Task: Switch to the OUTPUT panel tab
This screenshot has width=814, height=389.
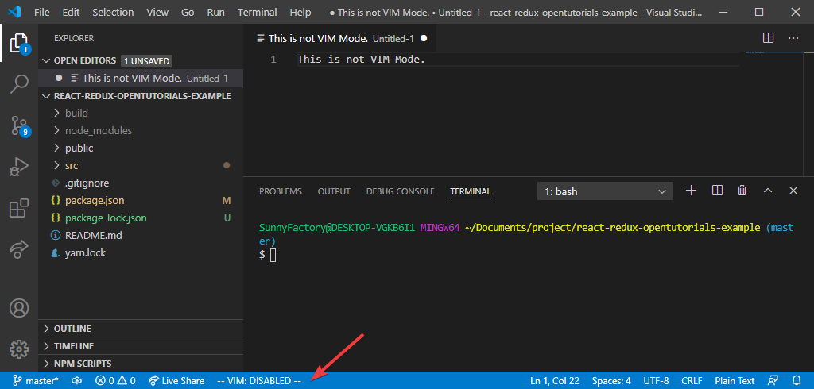Action: pyautogui.click(x=334, y=191)
